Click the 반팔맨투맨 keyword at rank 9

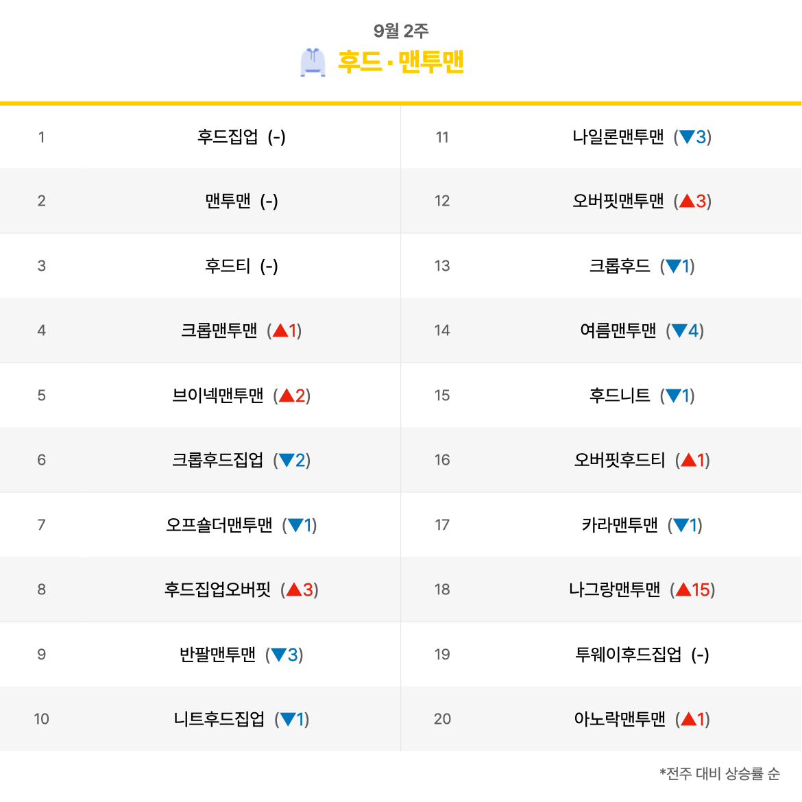coord(217,654)
